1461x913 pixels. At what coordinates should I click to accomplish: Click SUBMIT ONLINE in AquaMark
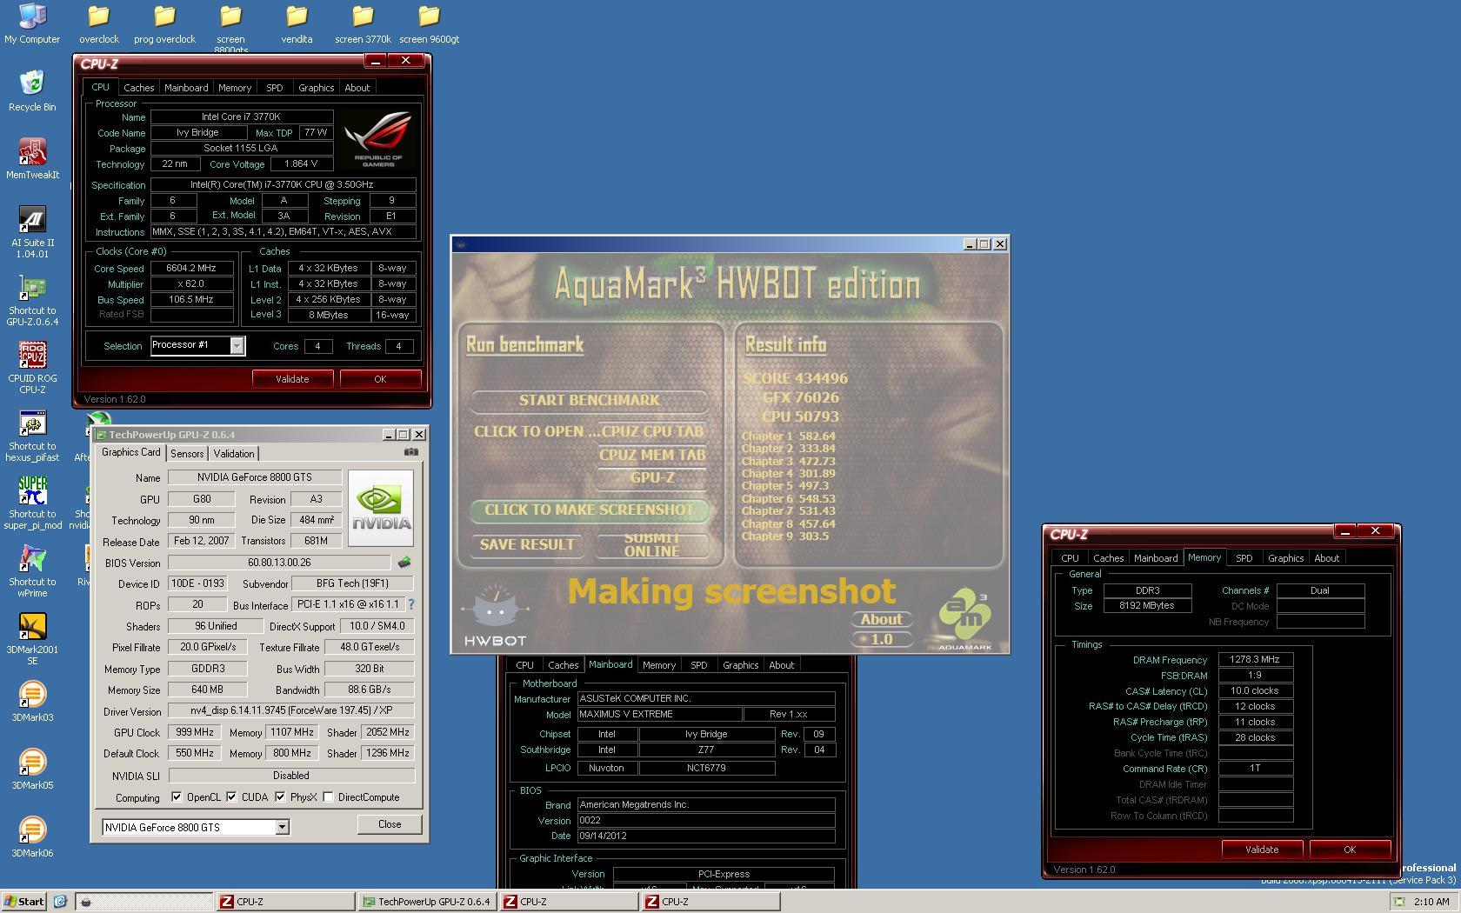[x=651, y=545]
